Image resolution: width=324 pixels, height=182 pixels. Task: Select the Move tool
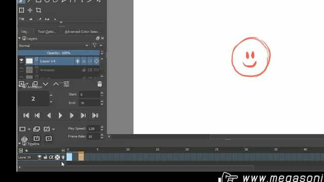coord(30,10)
